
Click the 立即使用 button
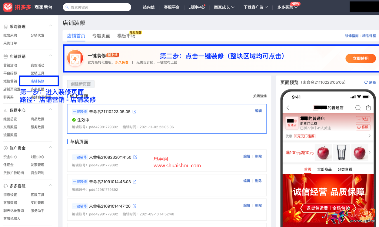(360, 58)
